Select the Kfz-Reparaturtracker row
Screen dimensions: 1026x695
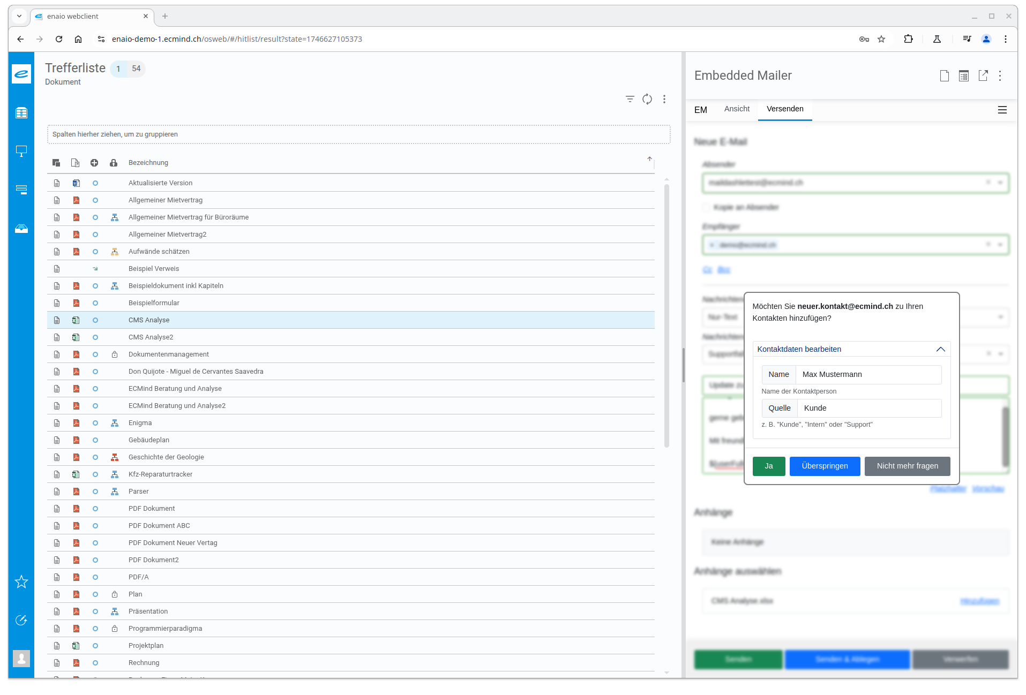tap(351, 474)
